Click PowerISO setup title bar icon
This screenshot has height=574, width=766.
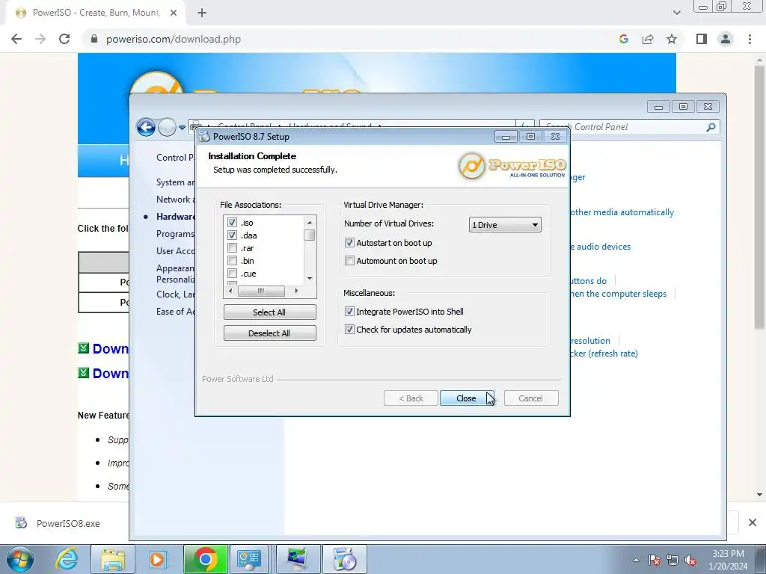point(205,137)
